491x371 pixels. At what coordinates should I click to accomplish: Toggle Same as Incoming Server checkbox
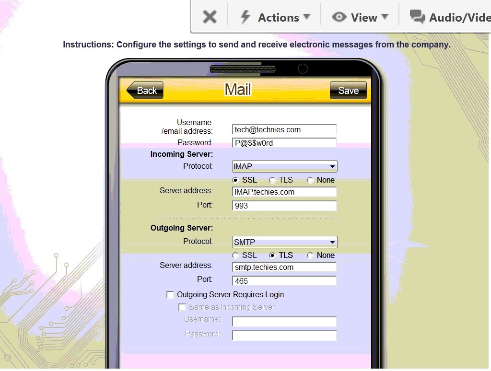pos(182,307)
